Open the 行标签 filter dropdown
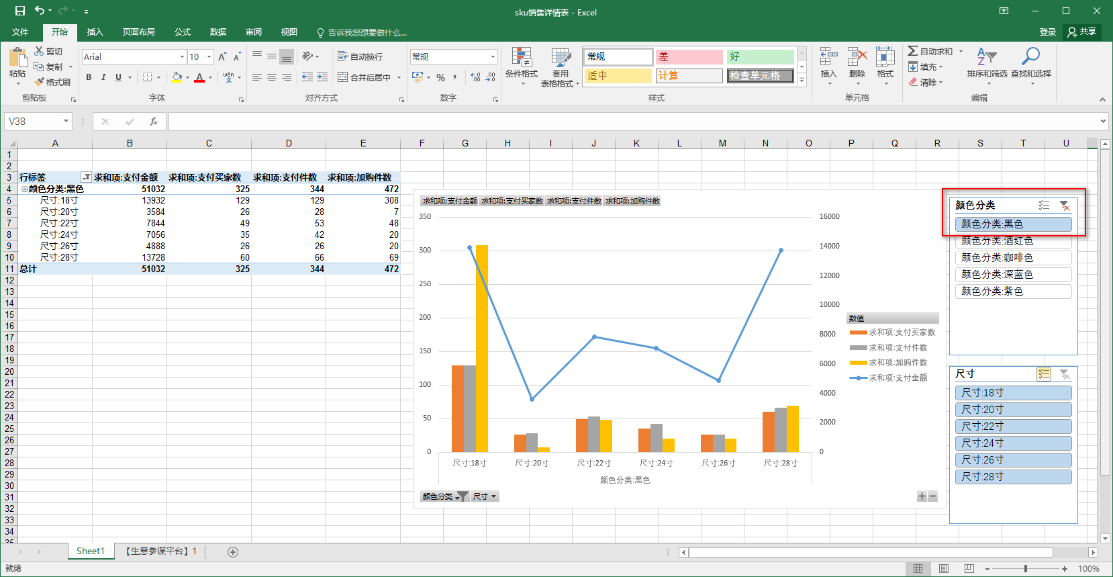 tap(86, 177)
